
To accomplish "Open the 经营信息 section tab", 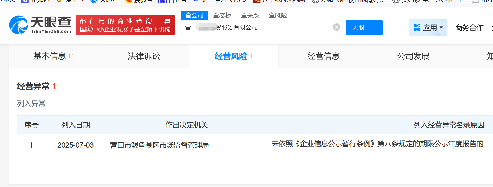I will pos(323,56).
